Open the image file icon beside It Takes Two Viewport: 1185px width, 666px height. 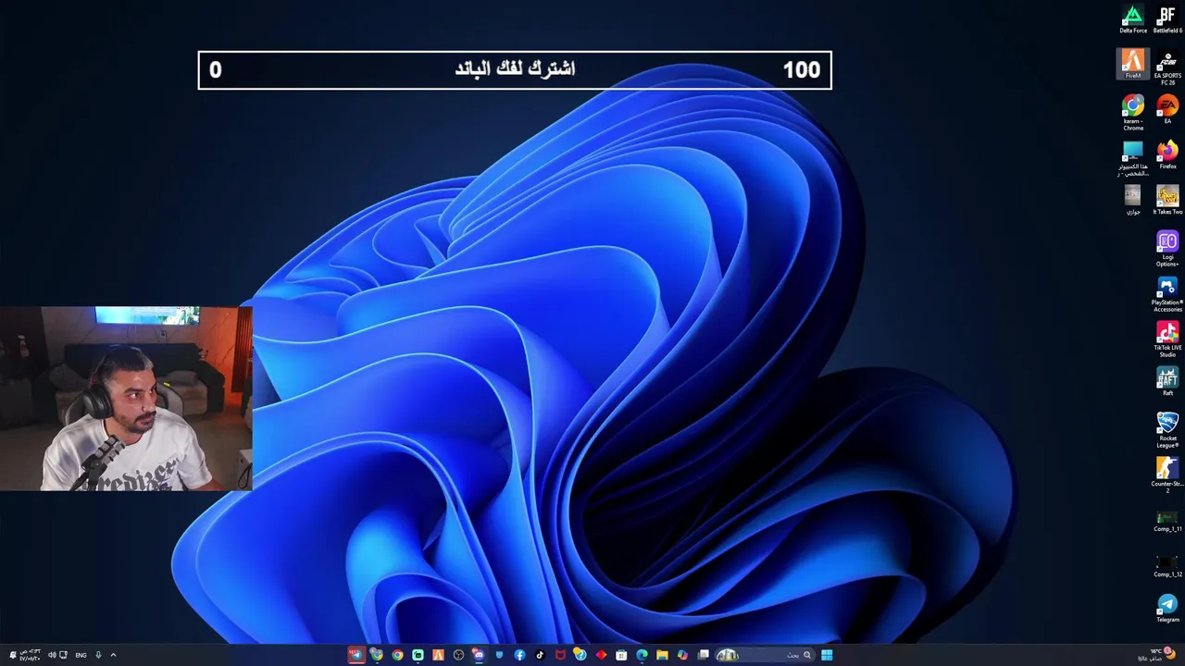[x=1132, y=200]
